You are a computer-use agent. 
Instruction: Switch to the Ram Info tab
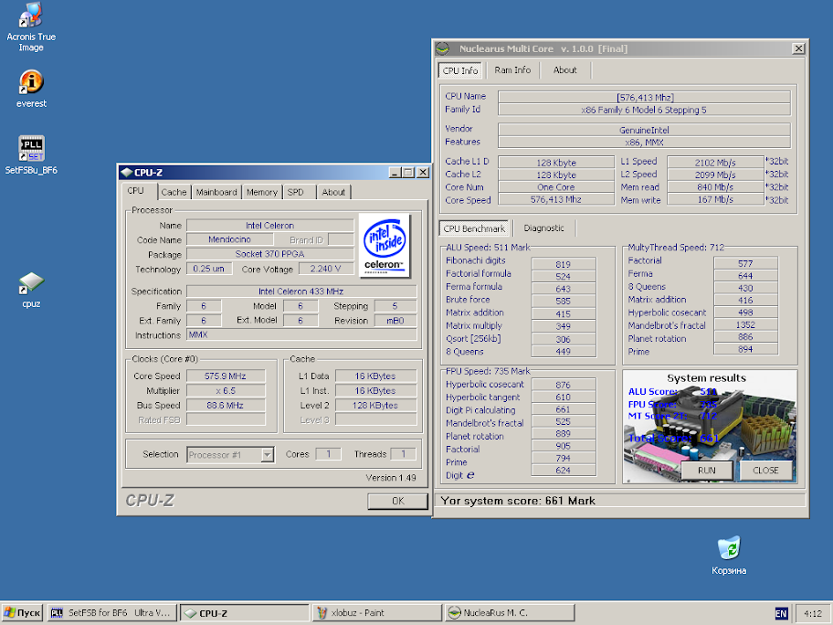click(512, 70)
